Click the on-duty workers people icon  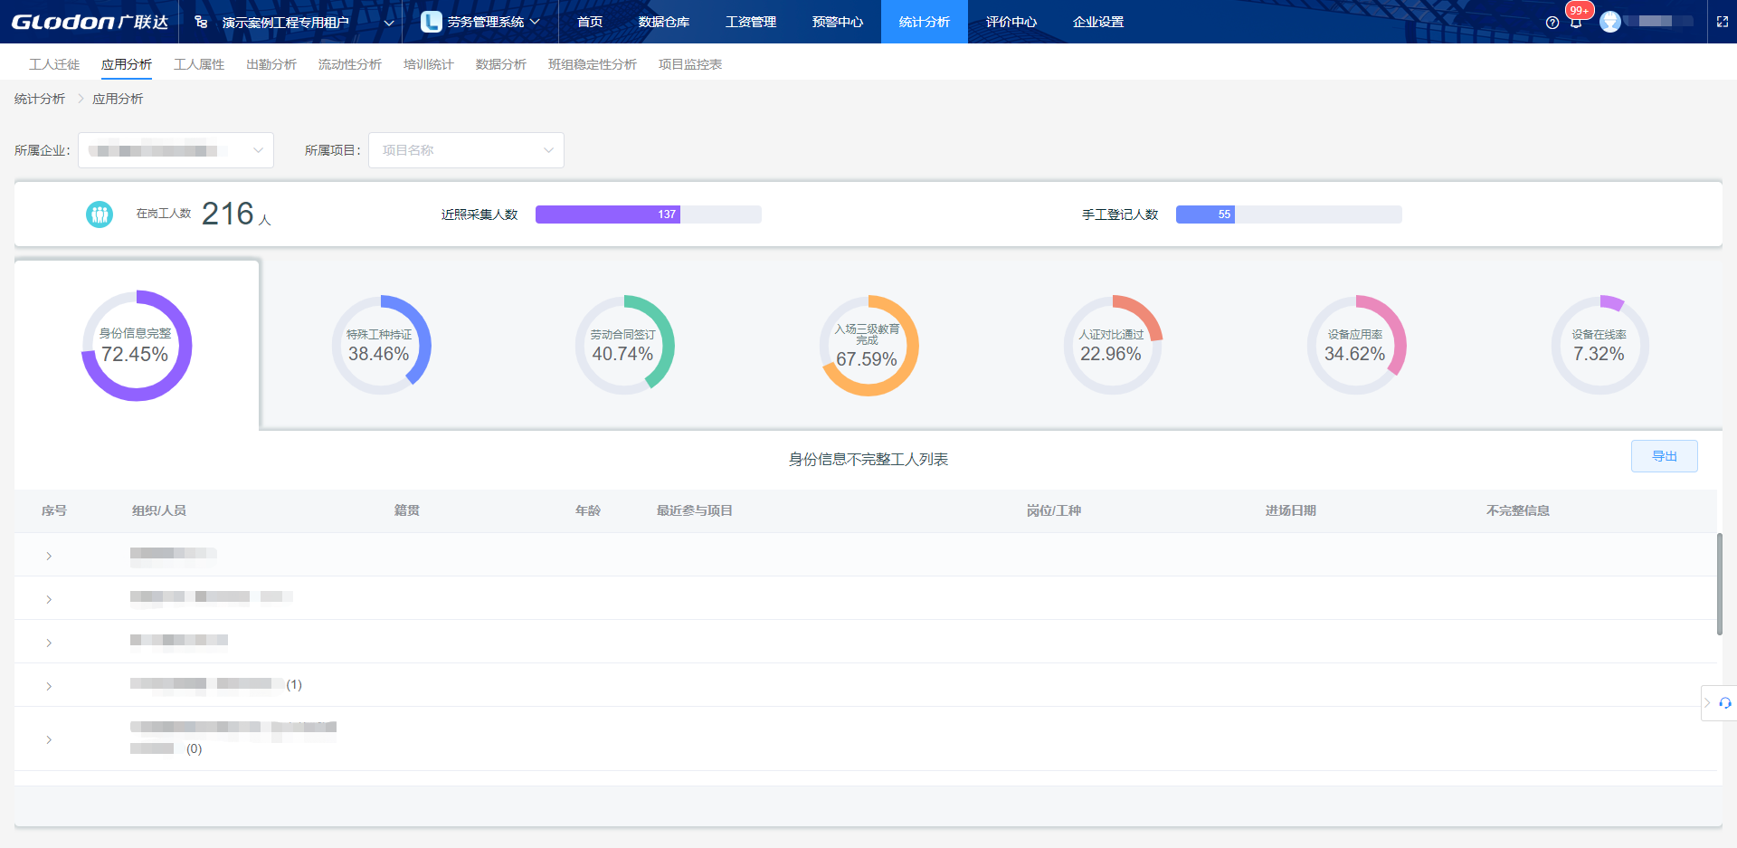tap(100, 214)
